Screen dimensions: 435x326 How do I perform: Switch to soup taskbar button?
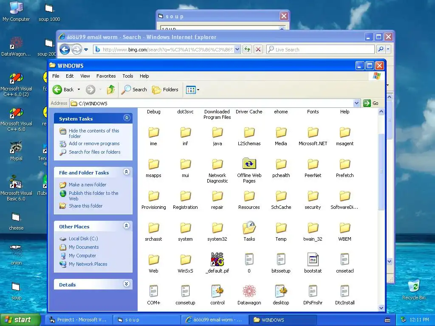click(147, 320)
